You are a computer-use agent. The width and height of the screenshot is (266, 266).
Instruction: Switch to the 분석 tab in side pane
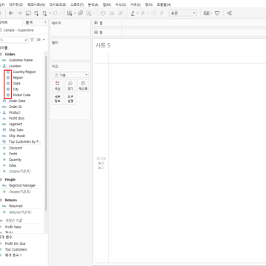point(29,23)
